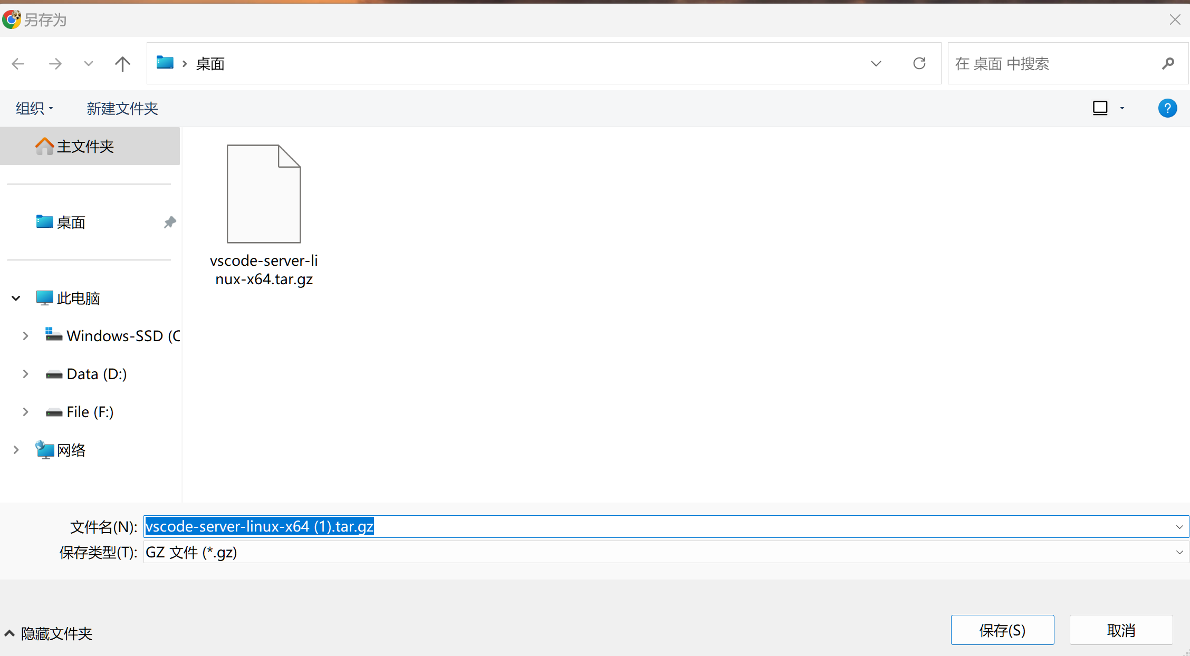Click the 取消 button
Image resolution: width=1190 pixels, height=656 pixels.
click(1121, 630)
